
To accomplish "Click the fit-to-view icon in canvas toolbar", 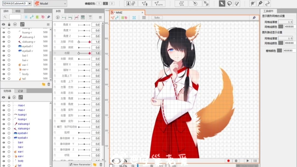I will click(x=134, y=18).
